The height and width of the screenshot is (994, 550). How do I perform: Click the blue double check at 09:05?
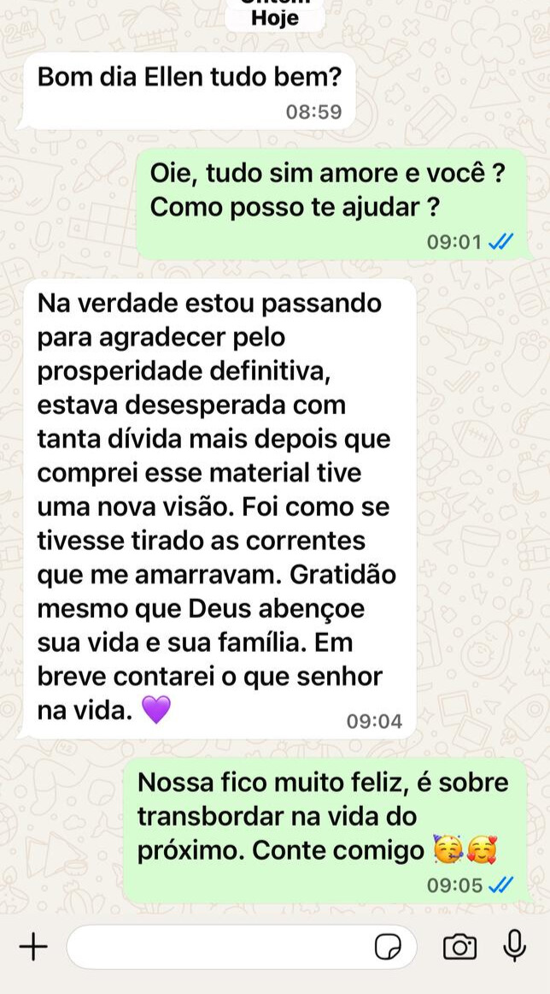(x=500, y=885)
